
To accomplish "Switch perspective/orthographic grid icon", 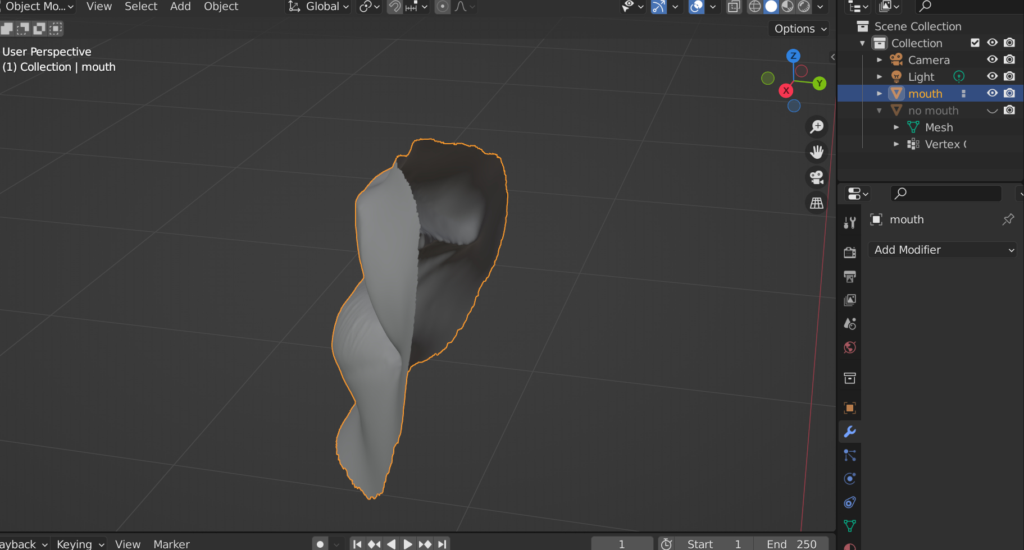I will 817,203.
